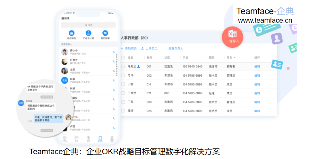Switch to the 通讯录 contacts bottom tab
Image resolution: width=327 pixels, height=159 pixels.
pos(100,139)
